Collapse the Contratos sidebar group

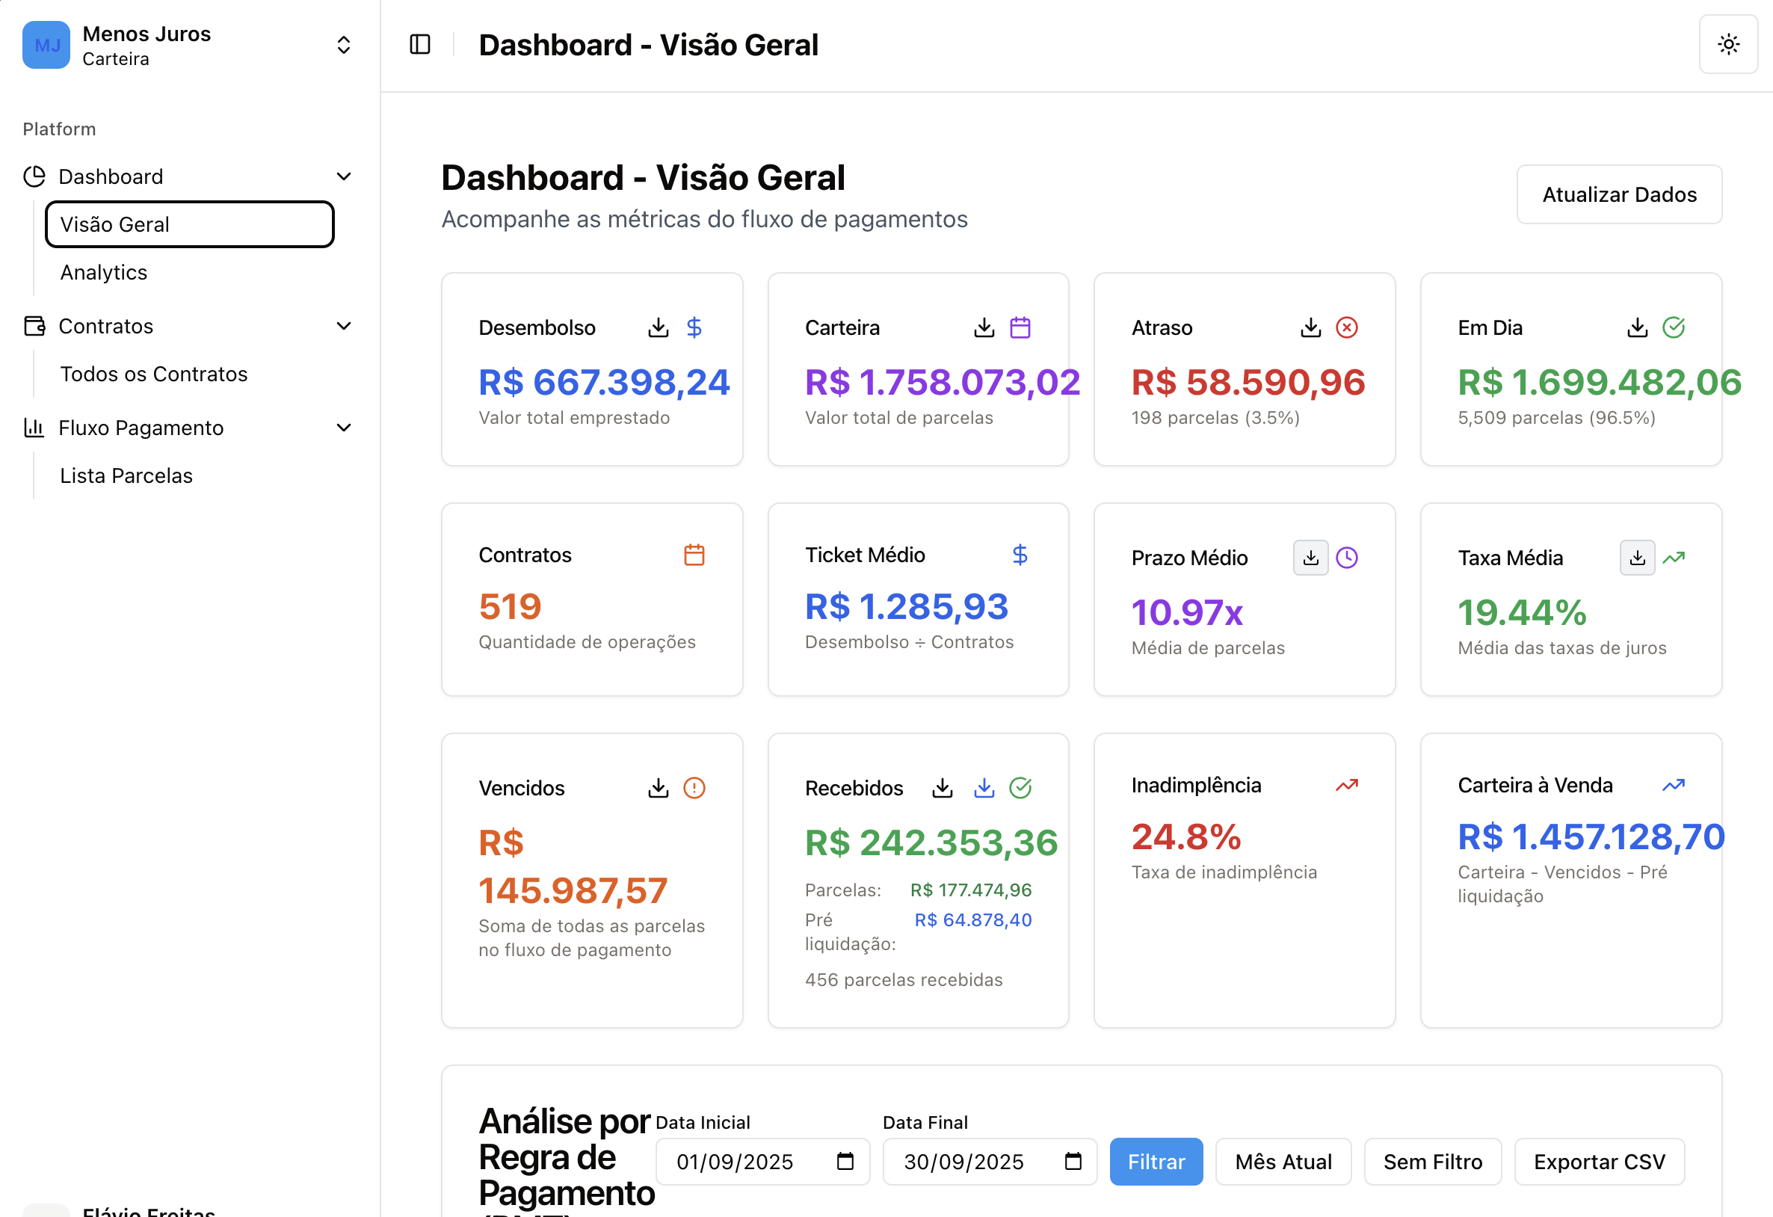[343, 327]
